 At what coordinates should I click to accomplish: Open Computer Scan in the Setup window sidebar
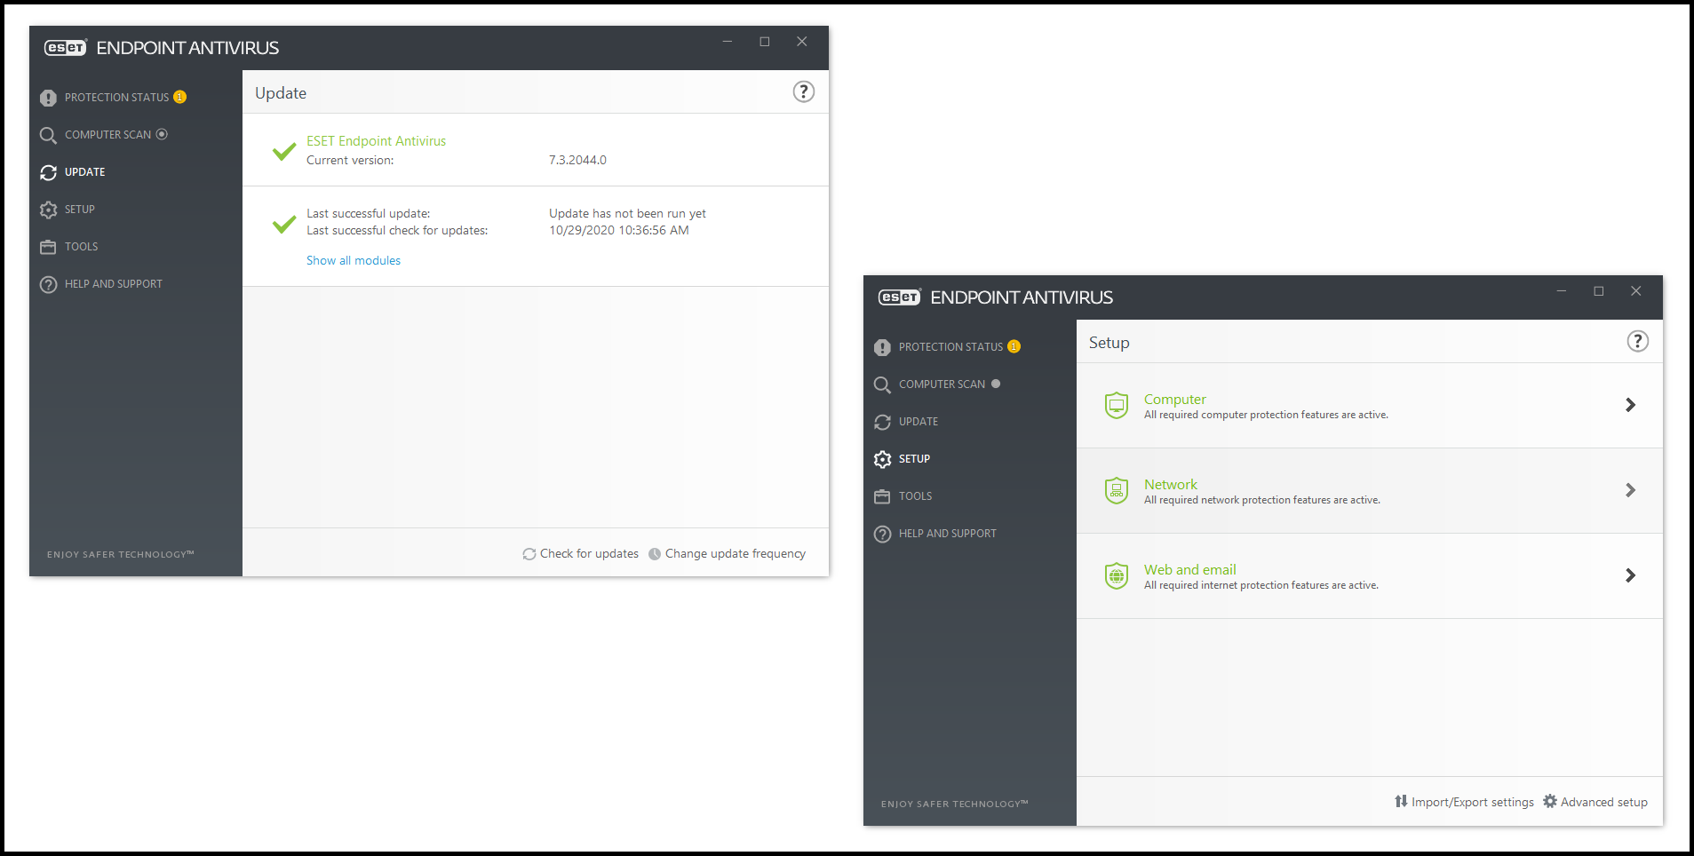[x=942, y=384]
